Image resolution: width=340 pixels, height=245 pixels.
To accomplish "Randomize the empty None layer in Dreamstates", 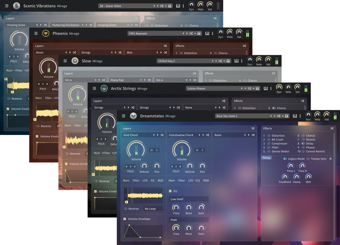I will (x=253, y=135).
